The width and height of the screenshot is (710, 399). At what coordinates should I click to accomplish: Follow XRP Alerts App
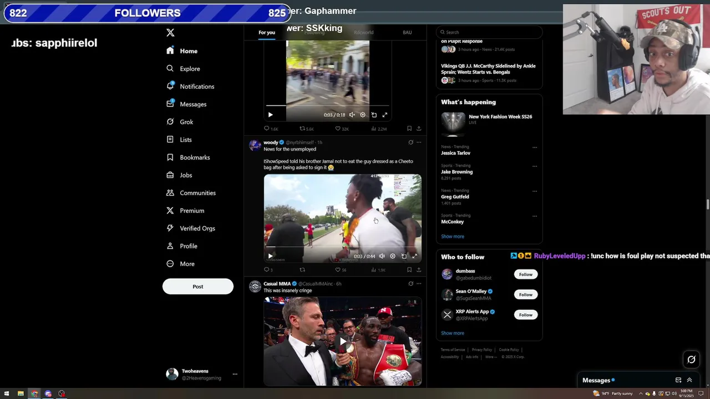click(526, 315)
